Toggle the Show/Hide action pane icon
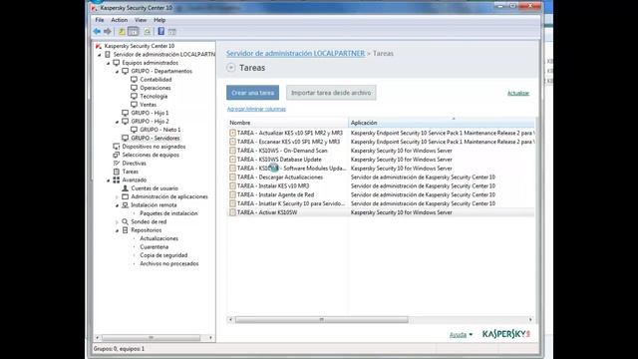Viewport: 638px width, 359px height. coord(172,31)
